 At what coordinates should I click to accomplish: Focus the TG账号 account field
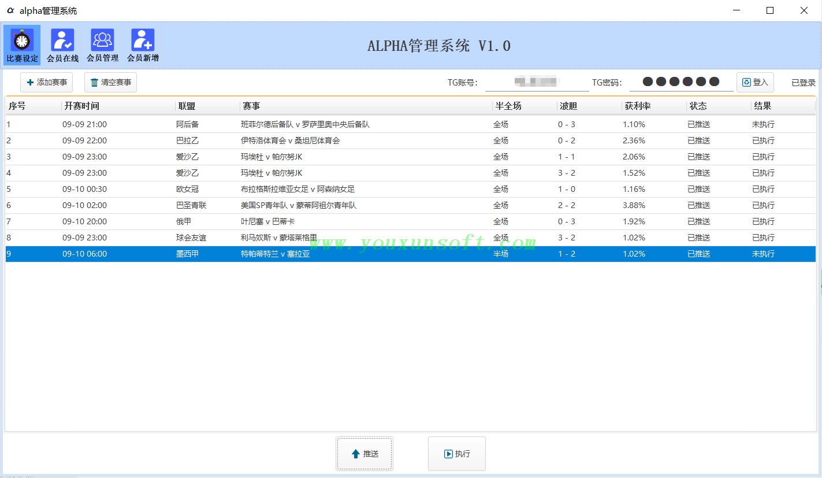point(537,83)
